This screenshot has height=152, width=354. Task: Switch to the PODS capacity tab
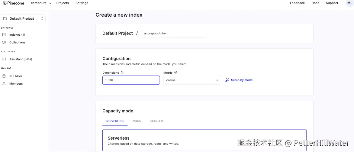(137, 121)
